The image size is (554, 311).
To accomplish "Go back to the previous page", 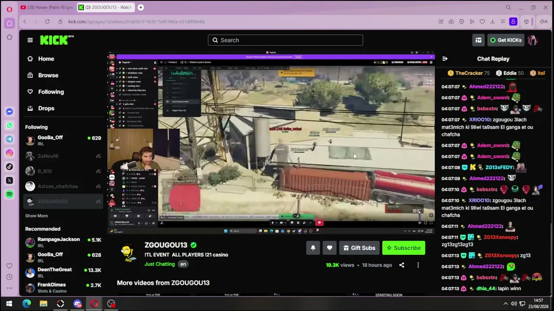I will 25,22.
